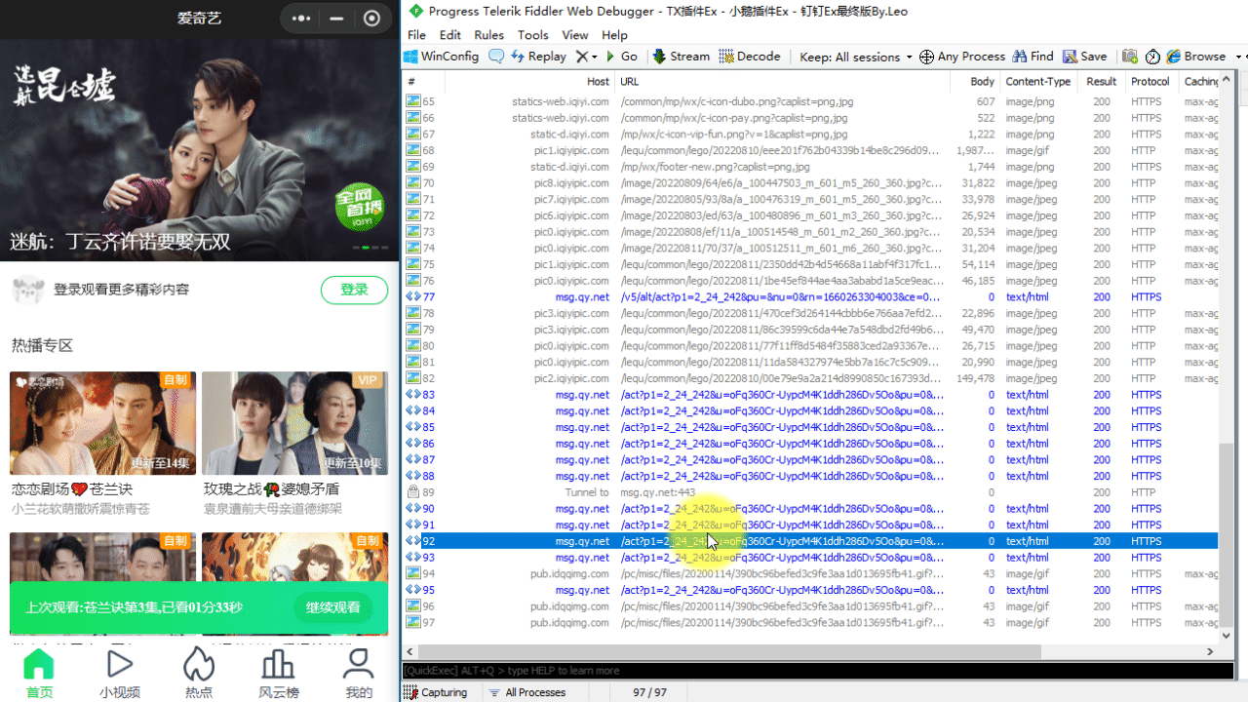The width and height of the screenshot is (1248, 702).
Task: Select session 77 msg.qy.net row
Action: (x=811, y=297)
